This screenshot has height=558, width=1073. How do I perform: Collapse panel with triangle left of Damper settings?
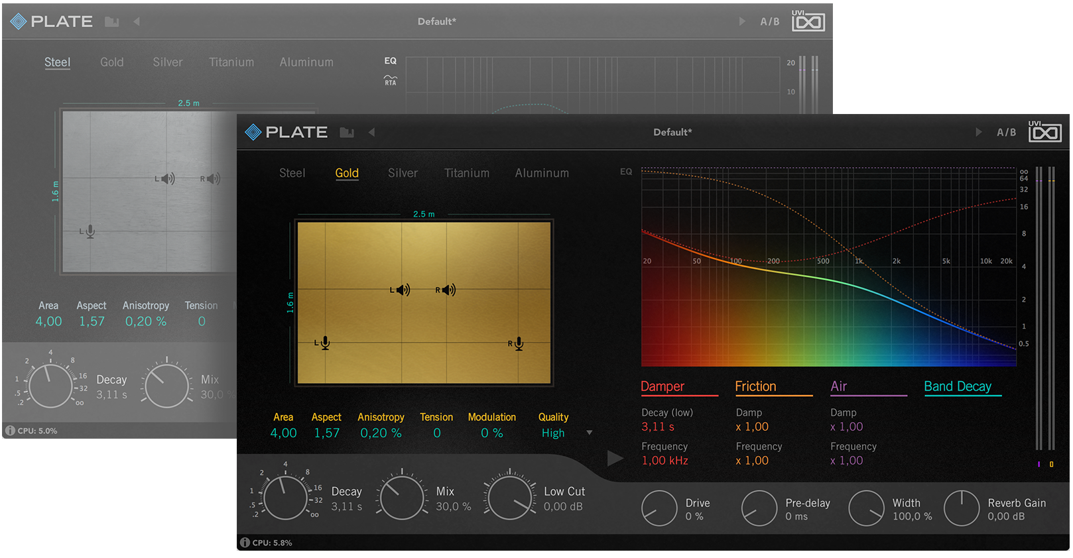pos(615,459)
